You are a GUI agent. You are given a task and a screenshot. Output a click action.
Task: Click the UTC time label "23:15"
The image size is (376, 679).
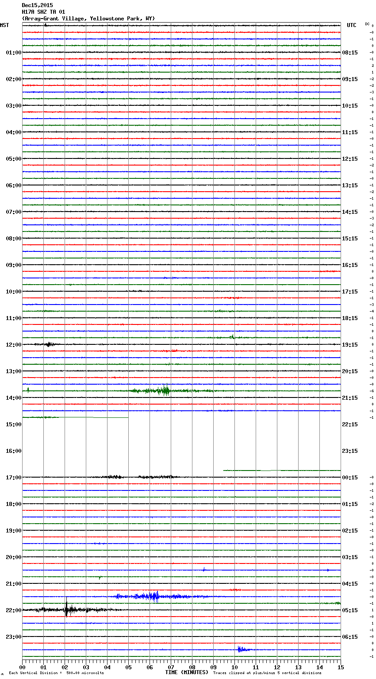click(350, 451)
